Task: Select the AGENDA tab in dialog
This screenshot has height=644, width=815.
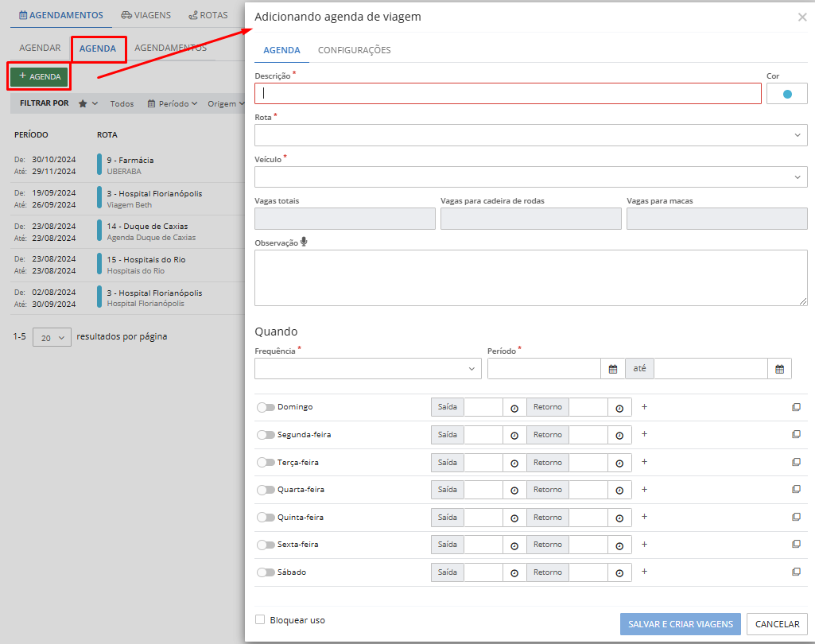Action: pyautogui.click(x=281, y=50)
